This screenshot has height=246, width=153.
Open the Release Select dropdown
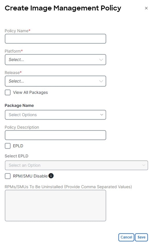point(55,81)
